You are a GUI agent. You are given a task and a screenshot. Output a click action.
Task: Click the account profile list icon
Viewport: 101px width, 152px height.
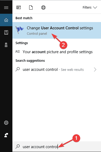[x=18, y=52]
